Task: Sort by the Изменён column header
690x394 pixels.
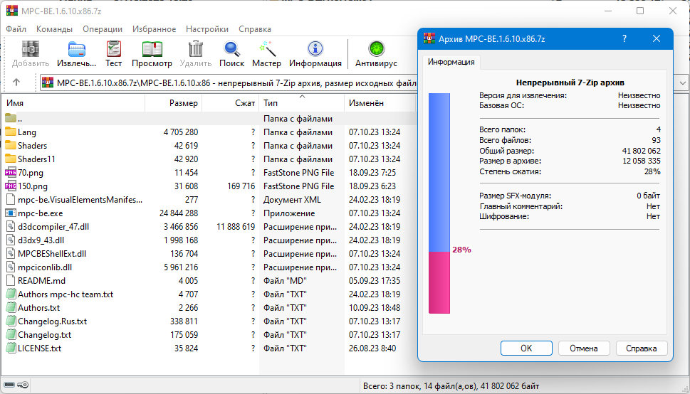Action: (x=380, y=103)
